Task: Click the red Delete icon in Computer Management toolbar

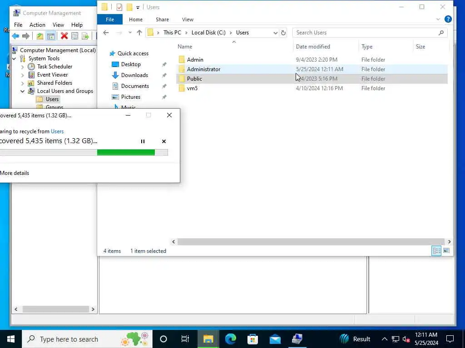Action: point(64,36)
